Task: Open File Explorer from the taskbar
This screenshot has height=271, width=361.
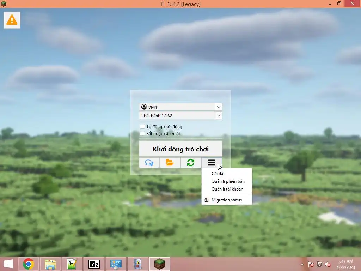Action: point(50,264)
